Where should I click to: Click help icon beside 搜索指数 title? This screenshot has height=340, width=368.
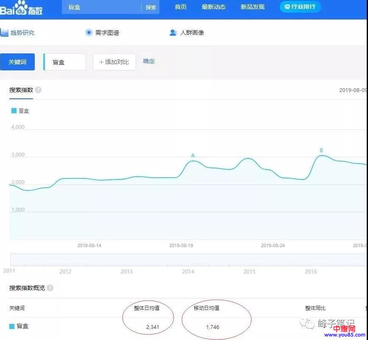(x=38, y=90)
